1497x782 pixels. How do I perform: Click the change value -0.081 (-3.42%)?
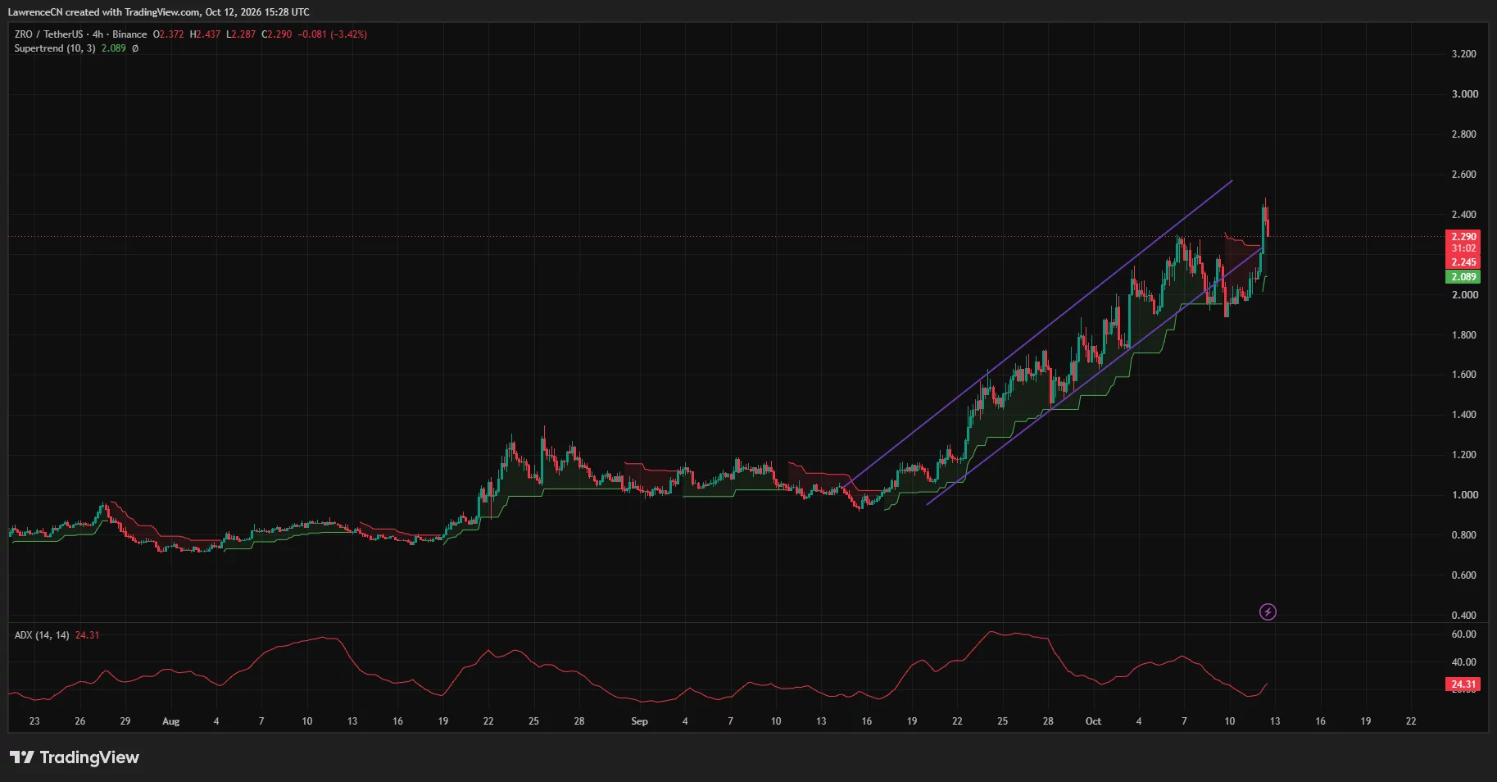tap(332, 34)
